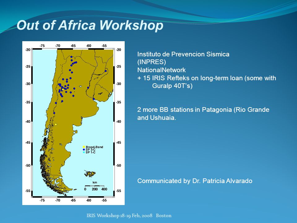Click the top axis label "-75"
This screenshot has height=223, width=297.
point(42,46)
